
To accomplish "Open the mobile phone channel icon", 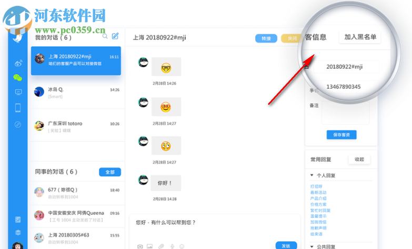I will pyautogui.click(x=18, y=108).
